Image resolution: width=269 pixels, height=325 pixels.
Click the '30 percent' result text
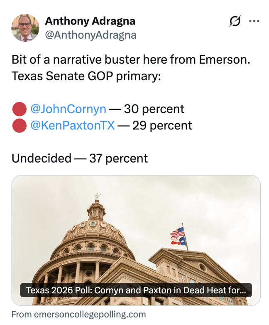(x=154, y=109)
